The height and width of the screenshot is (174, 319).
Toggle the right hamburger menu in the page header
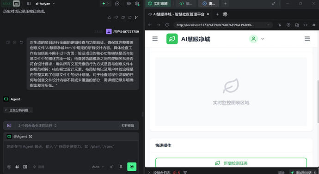307,39
